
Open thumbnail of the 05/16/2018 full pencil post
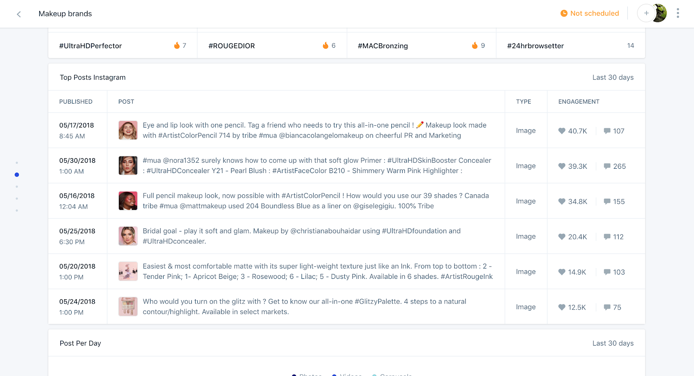pos(128,201)
